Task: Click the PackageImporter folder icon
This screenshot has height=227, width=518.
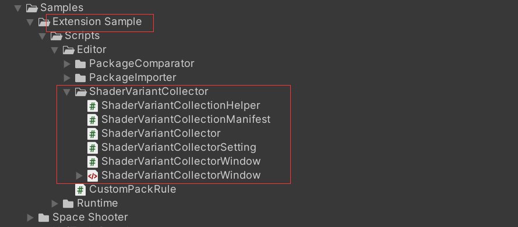Action: click(x=80, y=78)
